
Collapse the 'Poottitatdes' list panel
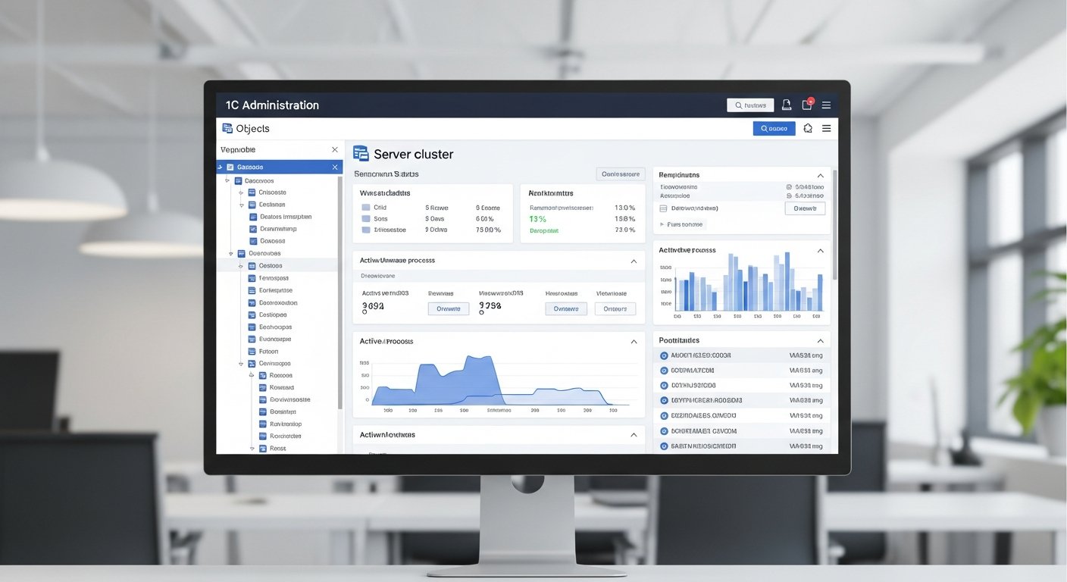click(x=820, y=341)
